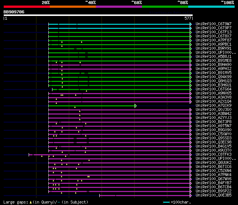
Task: Select the UniRef100_B9SME8 hit label
Action: point(213,61)
